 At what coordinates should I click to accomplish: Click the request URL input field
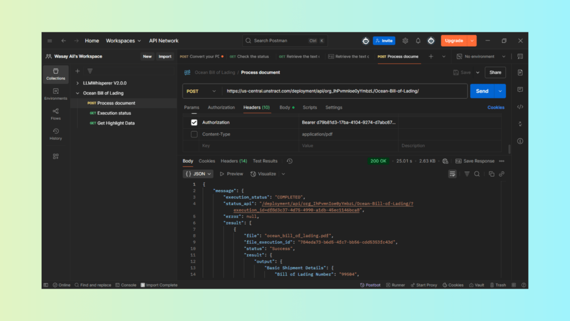(x=342, y=91)
